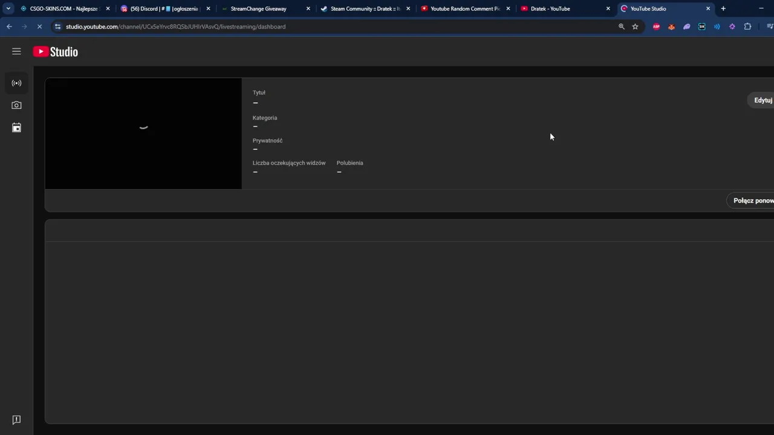Click the Tytuł label text

259,92
